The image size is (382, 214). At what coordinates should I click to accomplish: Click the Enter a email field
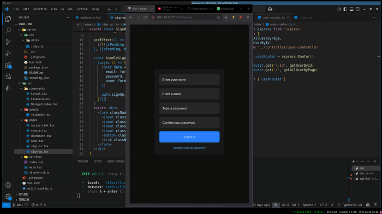[x=189, y=94]
